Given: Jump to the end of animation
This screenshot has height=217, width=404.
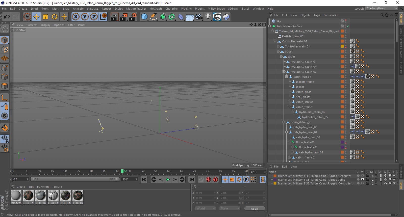Looking at the screenshot, I should [192, 179].
